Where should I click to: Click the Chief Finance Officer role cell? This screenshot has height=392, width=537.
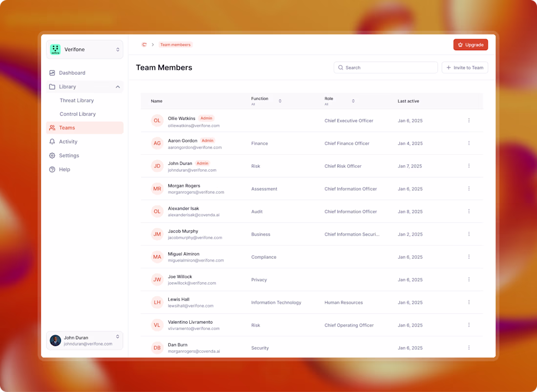[x=347, y=144]
